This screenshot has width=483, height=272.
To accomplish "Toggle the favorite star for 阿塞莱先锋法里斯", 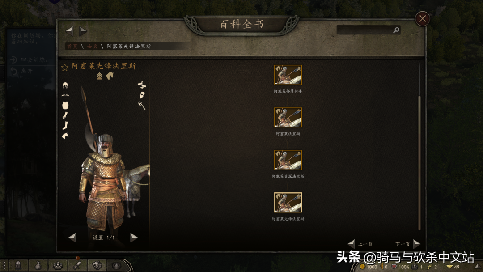I will point(64,67).
